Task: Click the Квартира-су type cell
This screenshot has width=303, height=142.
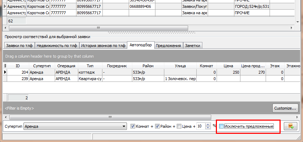Action: click(x=90, y=79)
